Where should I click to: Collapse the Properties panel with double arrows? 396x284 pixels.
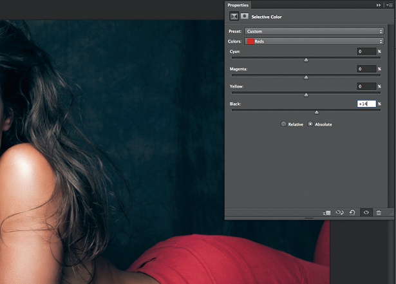point(378,5)
